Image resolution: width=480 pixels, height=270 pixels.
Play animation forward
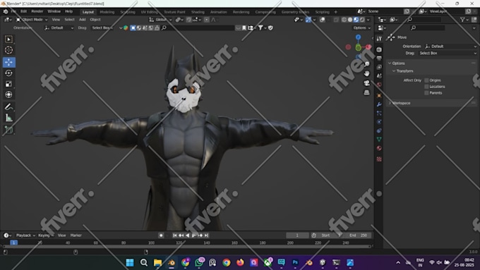[194, 235]
